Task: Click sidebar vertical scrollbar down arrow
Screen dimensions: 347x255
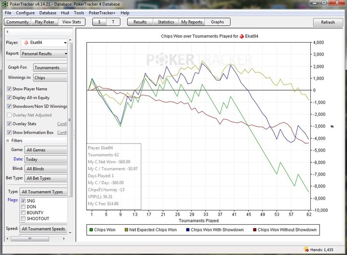Action: click(70, 232)
